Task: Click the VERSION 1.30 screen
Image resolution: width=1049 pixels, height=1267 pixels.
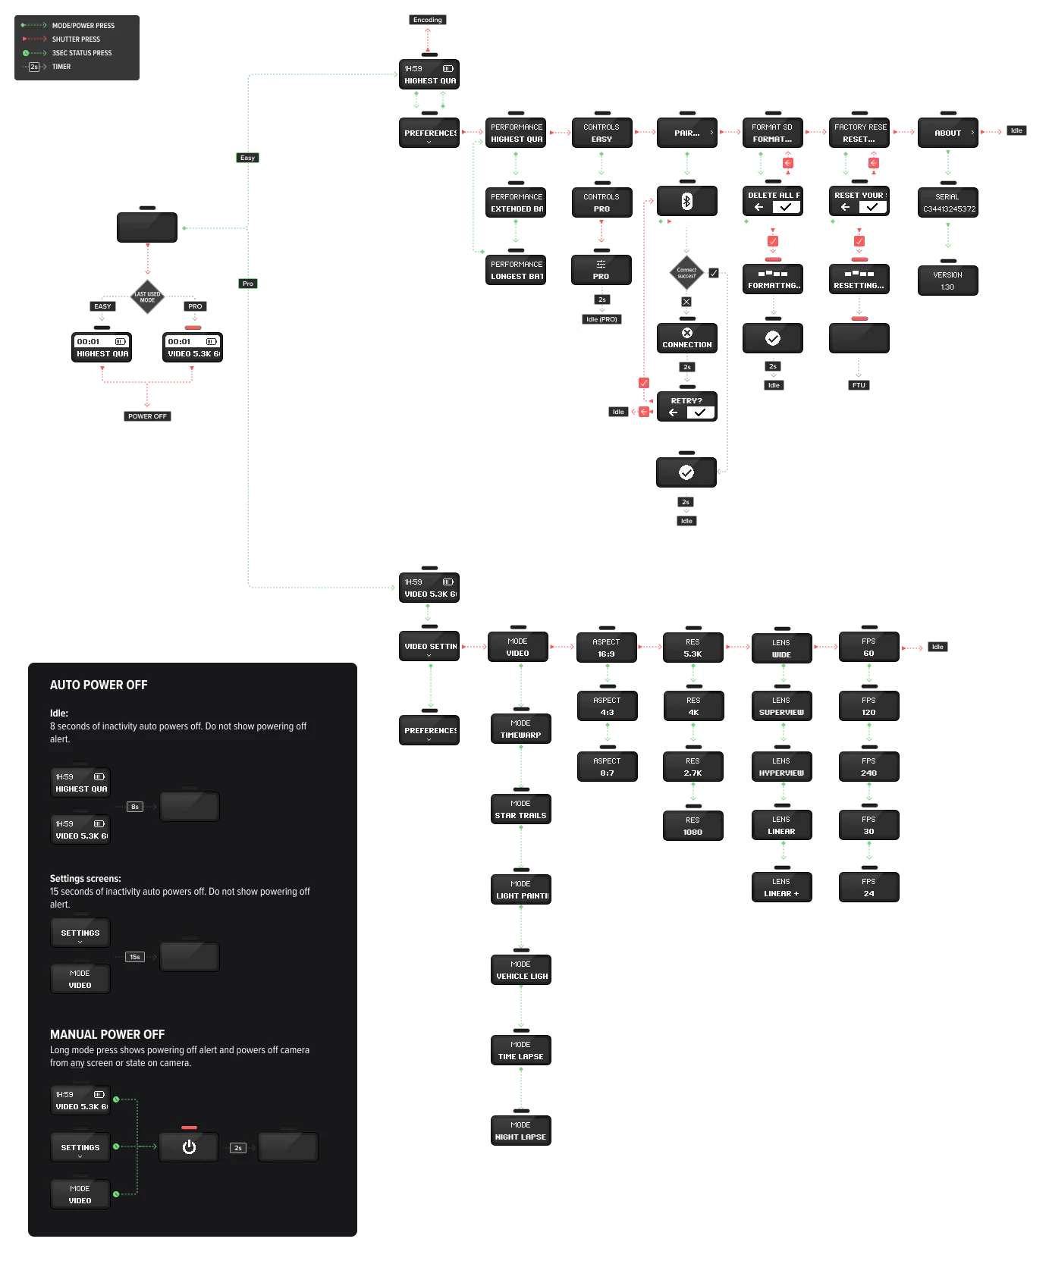Action: point(948,281)
